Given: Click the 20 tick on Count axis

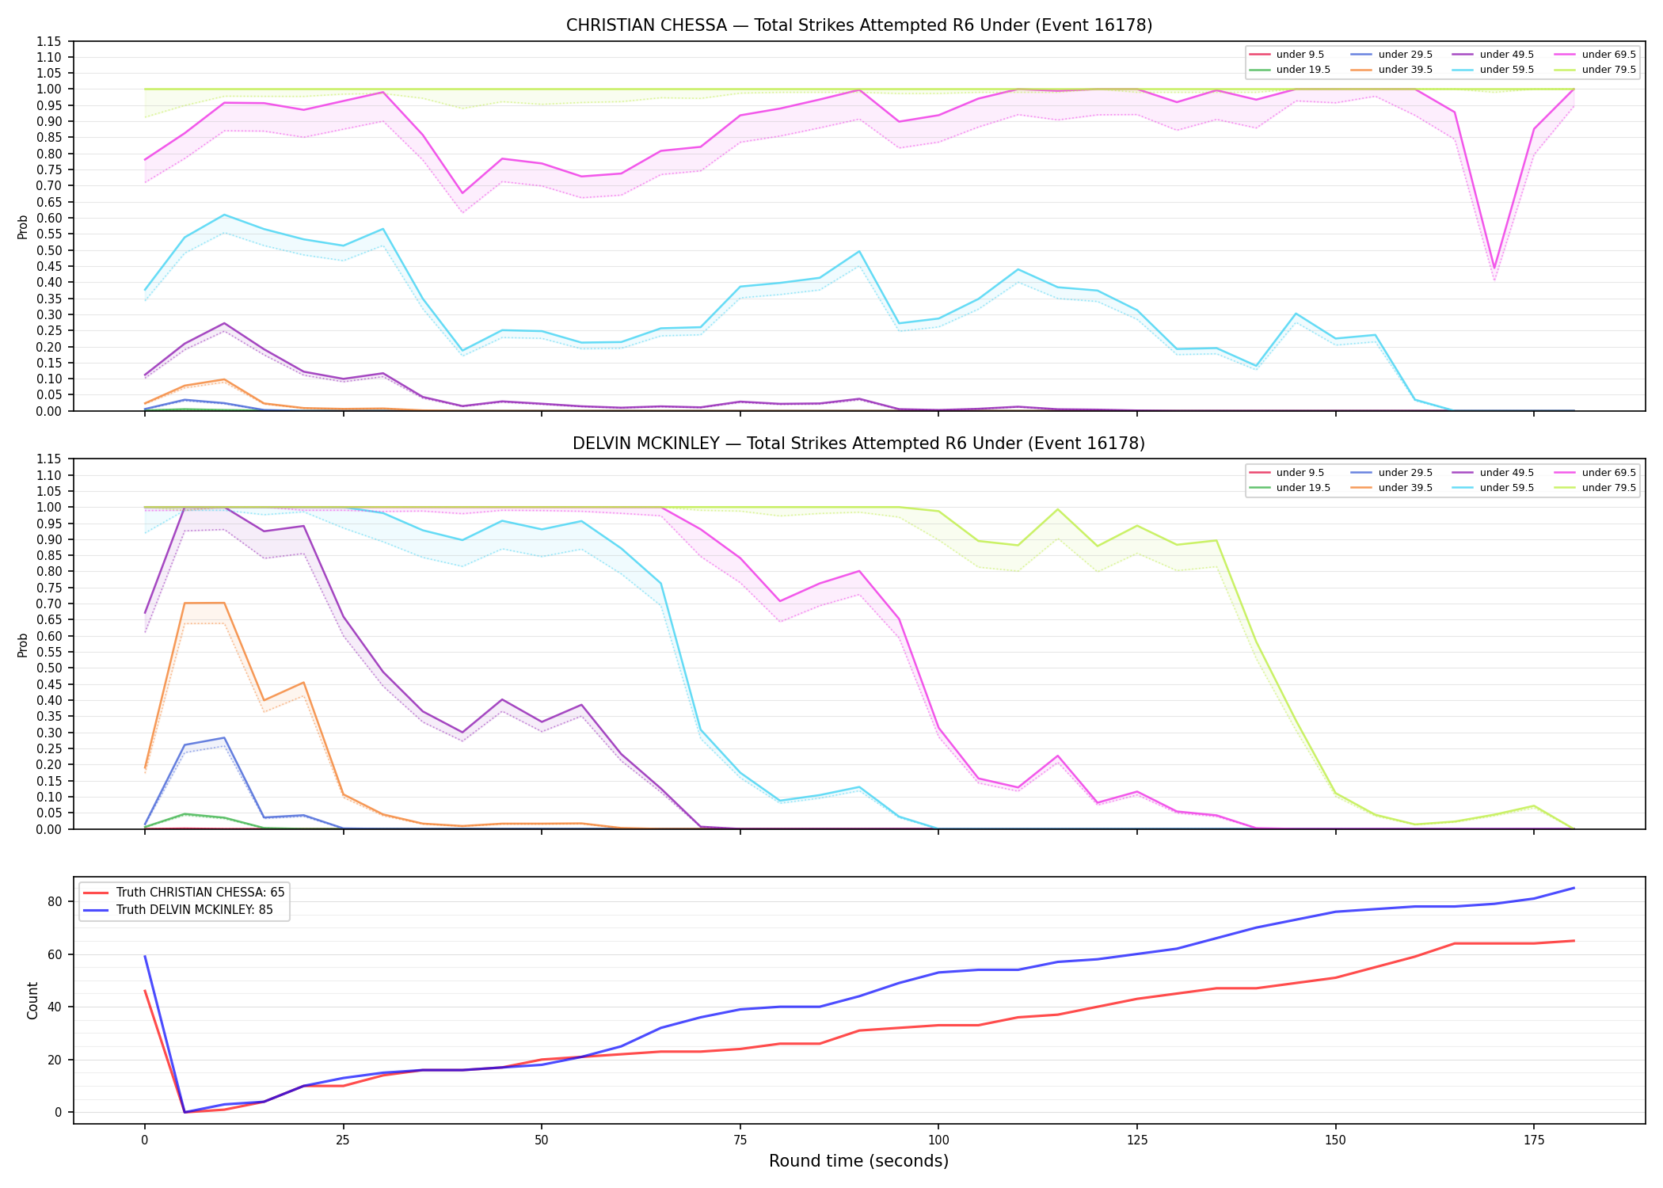Looking at the screenshot, I should coord(55,1060).
